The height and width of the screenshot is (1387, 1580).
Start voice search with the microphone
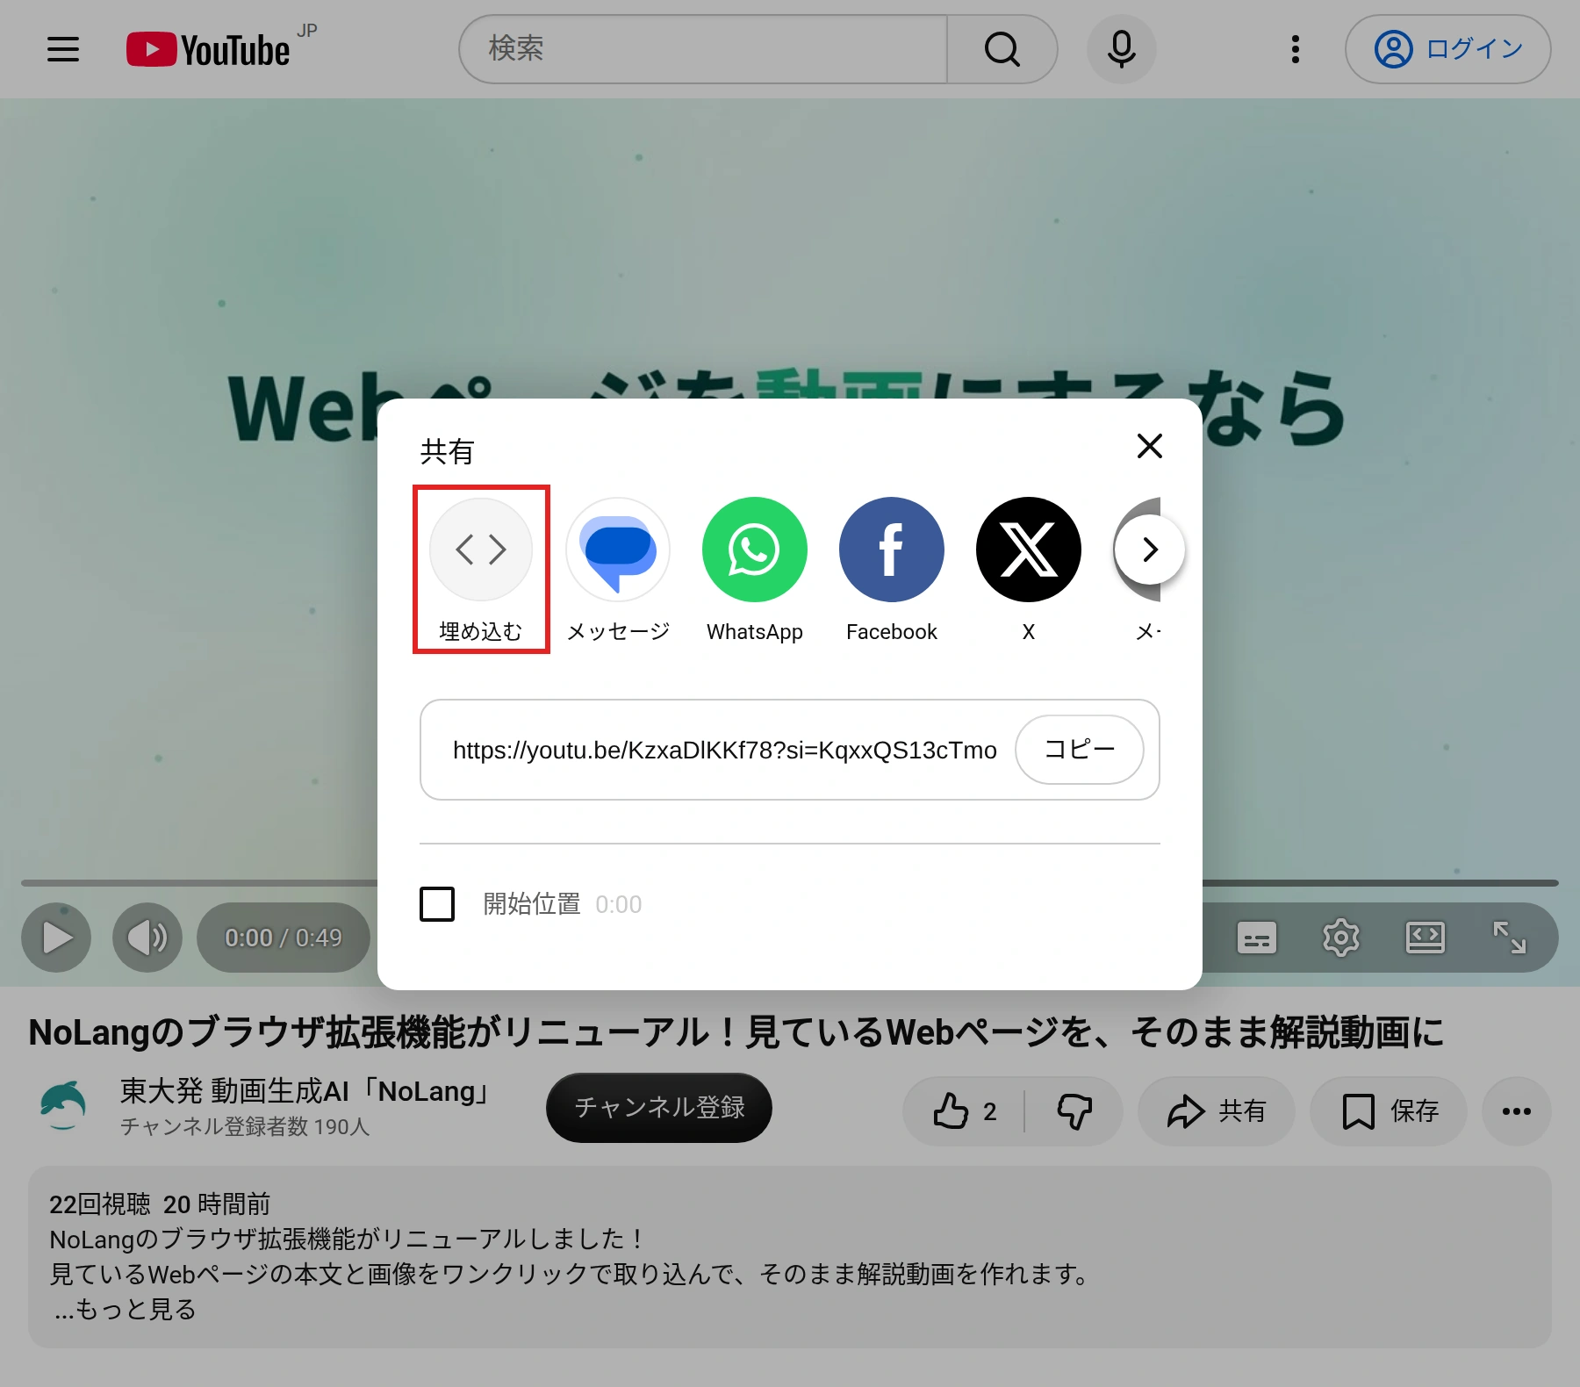point(1121,49)
